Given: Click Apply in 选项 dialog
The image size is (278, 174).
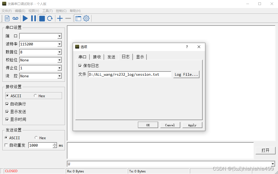Looking at the screenshot, I should (192, 125).
